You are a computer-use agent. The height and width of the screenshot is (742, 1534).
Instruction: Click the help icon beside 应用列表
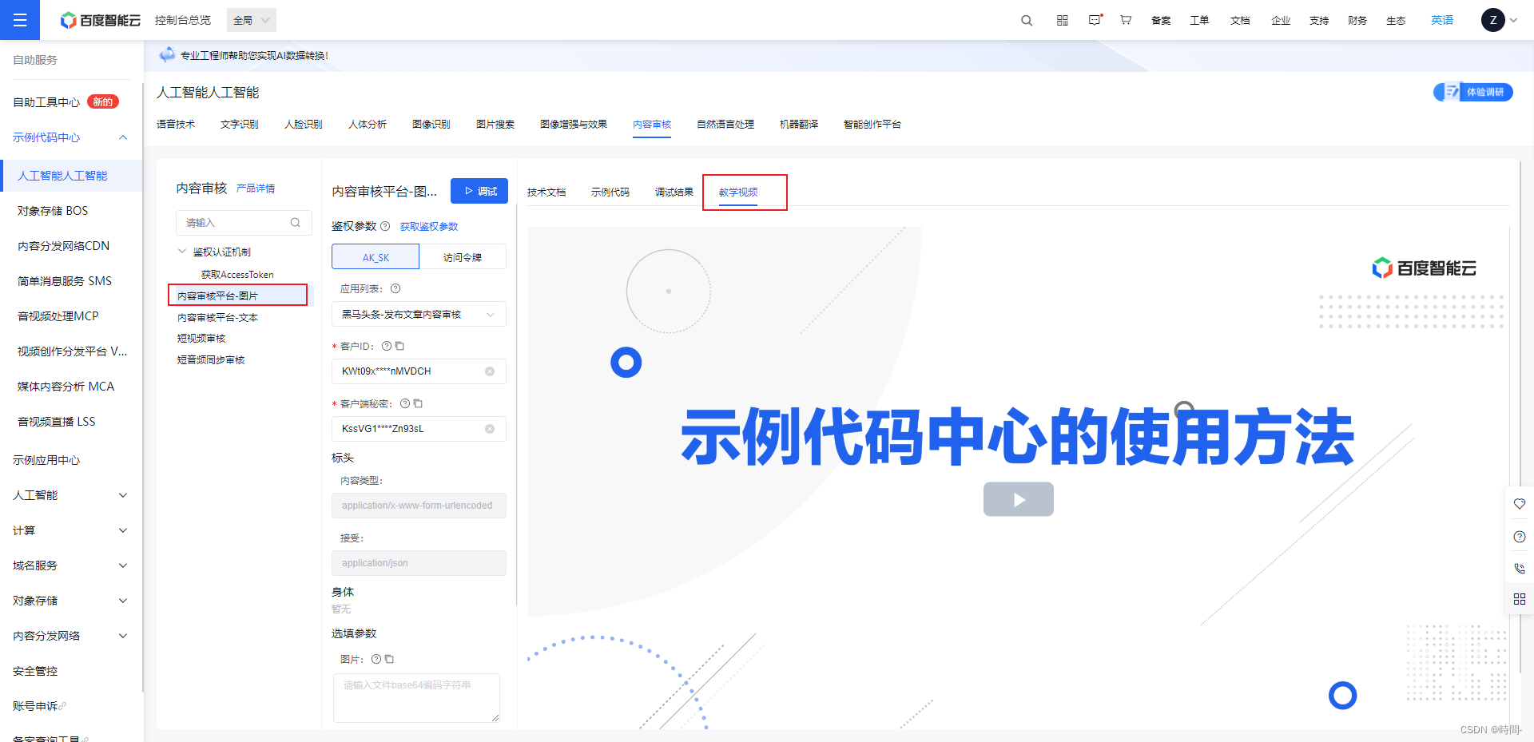pyautogui.click(x=395, y=288)
